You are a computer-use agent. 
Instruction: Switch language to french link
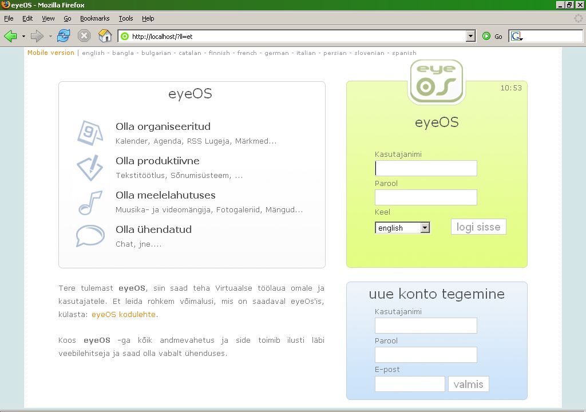(247, 53)
